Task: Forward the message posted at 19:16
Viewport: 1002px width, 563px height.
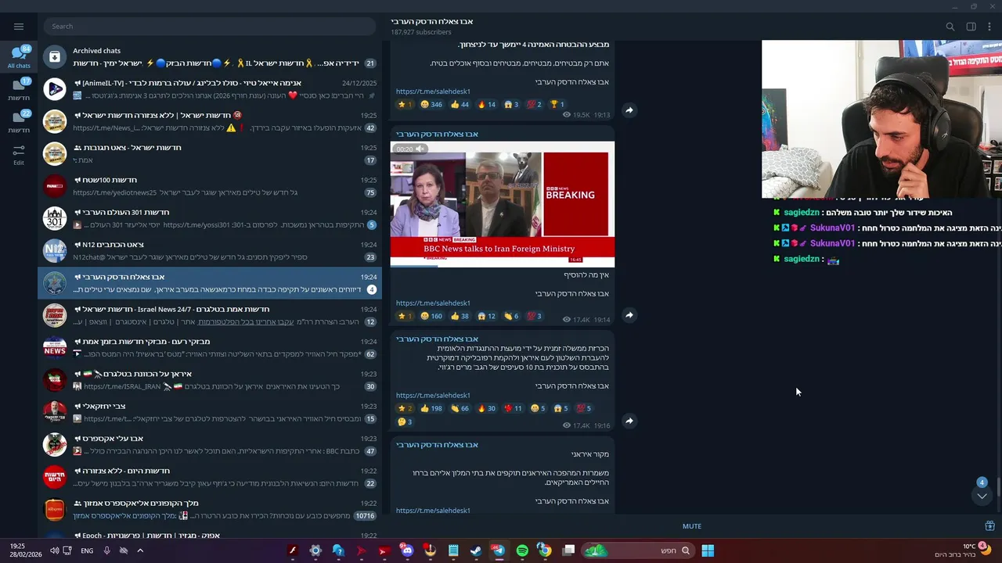Action: tap(629, 421)
